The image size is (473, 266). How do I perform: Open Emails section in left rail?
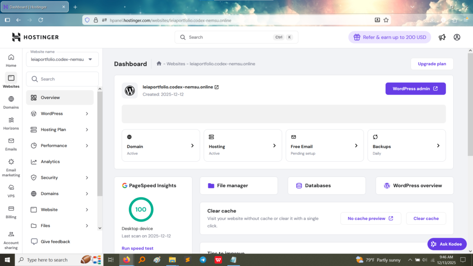(11, 144)
